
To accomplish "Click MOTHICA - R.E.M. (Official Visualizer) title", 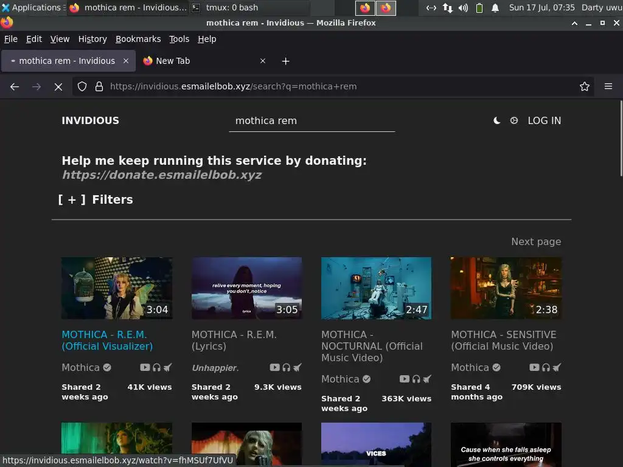I will pos(107,341).
